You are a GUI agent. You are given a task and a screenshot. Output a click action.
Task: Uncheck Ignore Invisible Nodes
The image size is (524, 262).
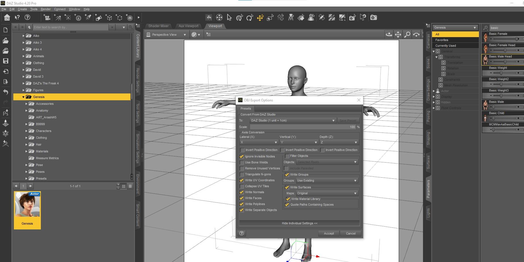coord(242,156)
